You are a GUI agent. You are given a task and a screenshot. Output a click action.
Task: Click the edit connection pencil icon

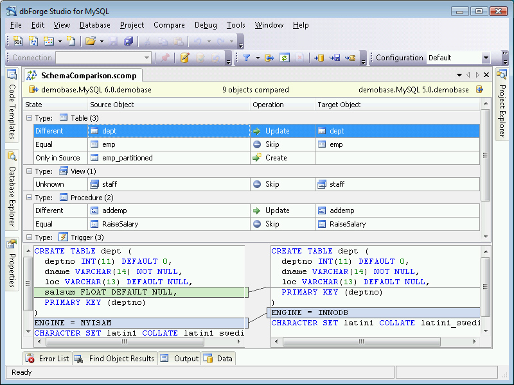(184, 58)
